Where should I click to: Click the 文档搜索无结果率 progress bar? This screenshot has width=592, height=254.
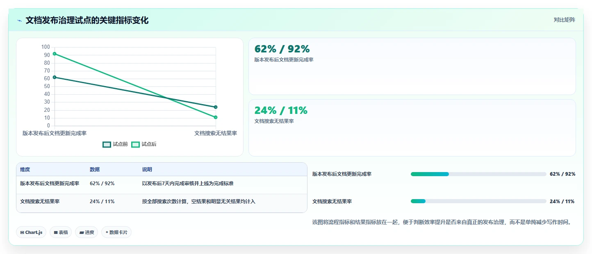[x=478, y=201]
